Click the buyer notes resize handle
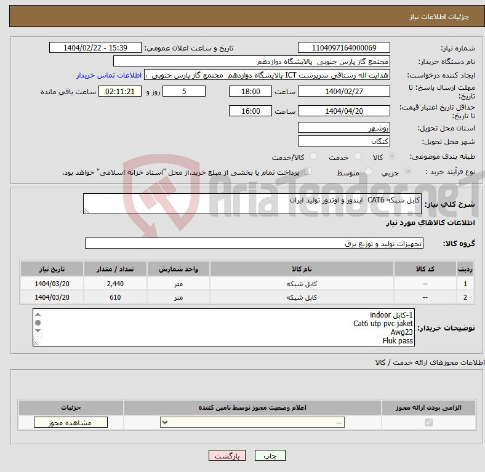This screenshot has width=485, height=472. 36,343
